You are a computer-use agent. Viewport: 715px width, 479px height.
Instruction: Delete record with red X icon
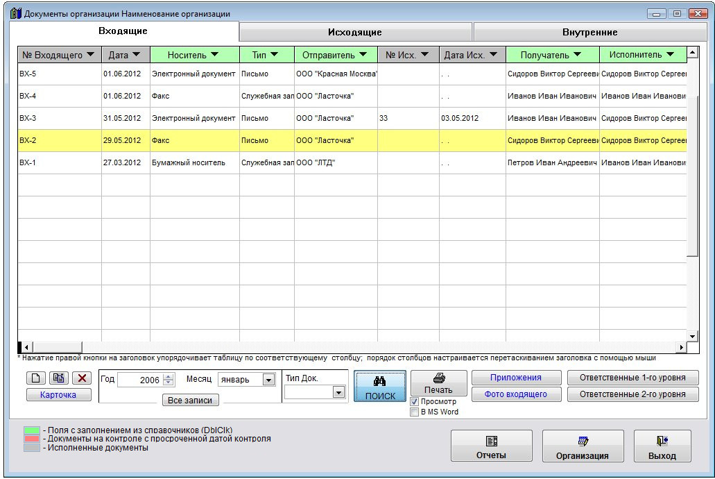[82, 378]
